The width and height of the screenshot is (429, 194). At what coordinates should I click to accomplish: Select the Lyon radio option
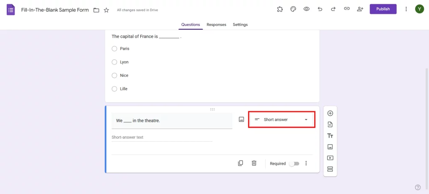(x=114, y=62)
